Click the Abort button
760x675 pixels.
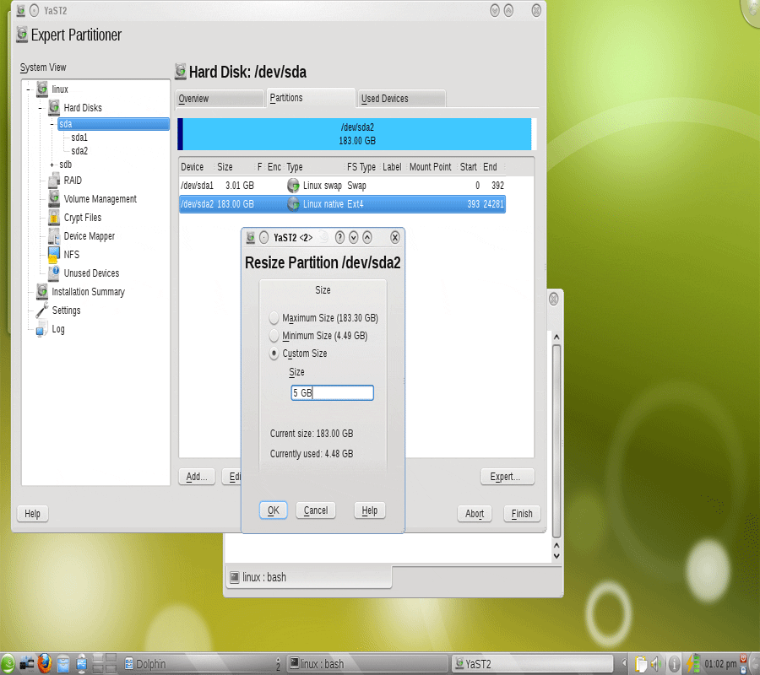[475, 513]
